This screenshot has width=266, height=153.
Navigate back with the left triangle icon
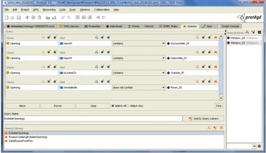point(98,17)
